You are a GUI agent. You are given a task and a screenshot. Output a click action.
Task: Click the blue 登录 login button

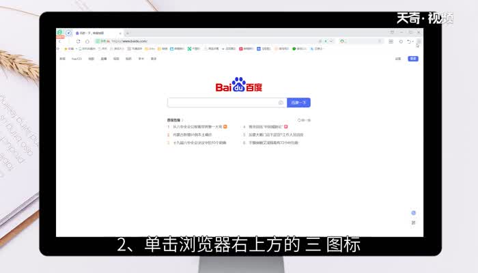tap(413, 59)
